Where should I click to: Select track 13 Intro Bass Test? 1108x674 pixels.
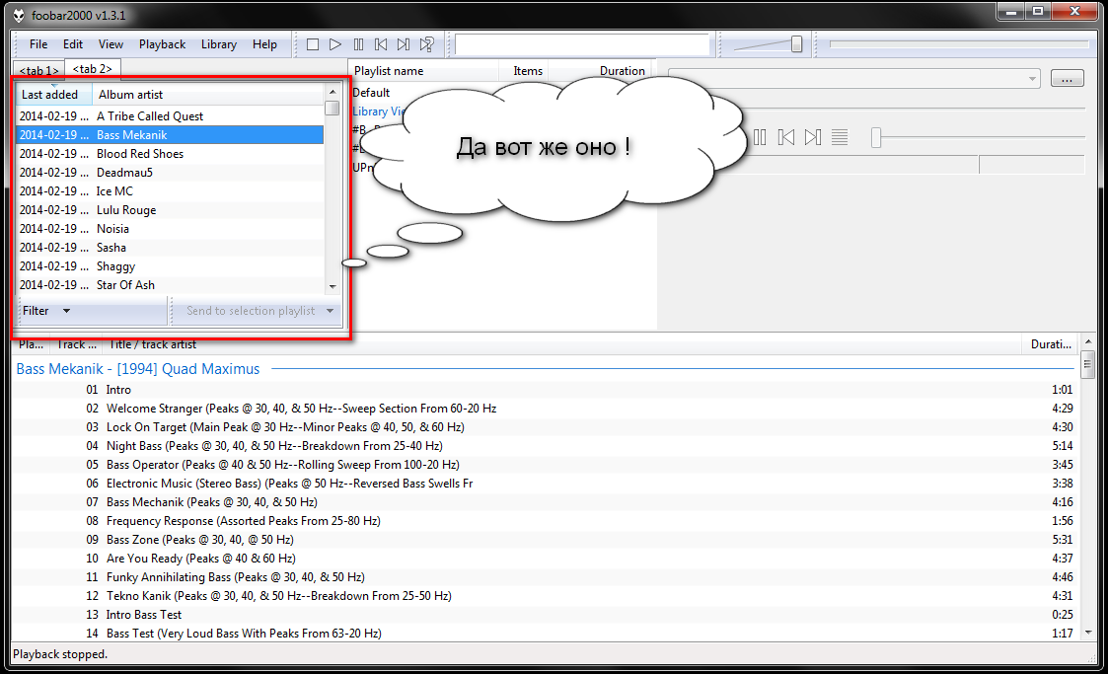544,615
